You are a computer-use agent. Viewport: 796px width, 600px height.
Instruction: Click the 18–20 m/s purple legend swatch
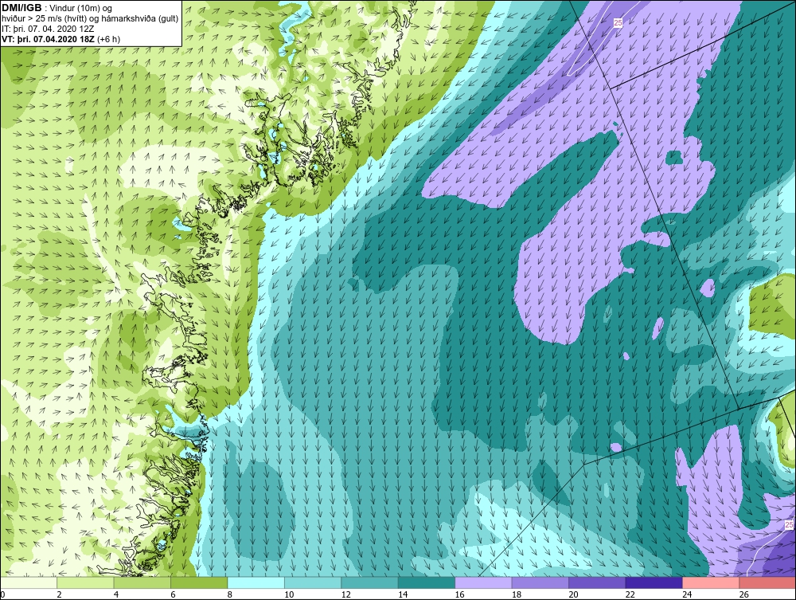coord(540,582)
